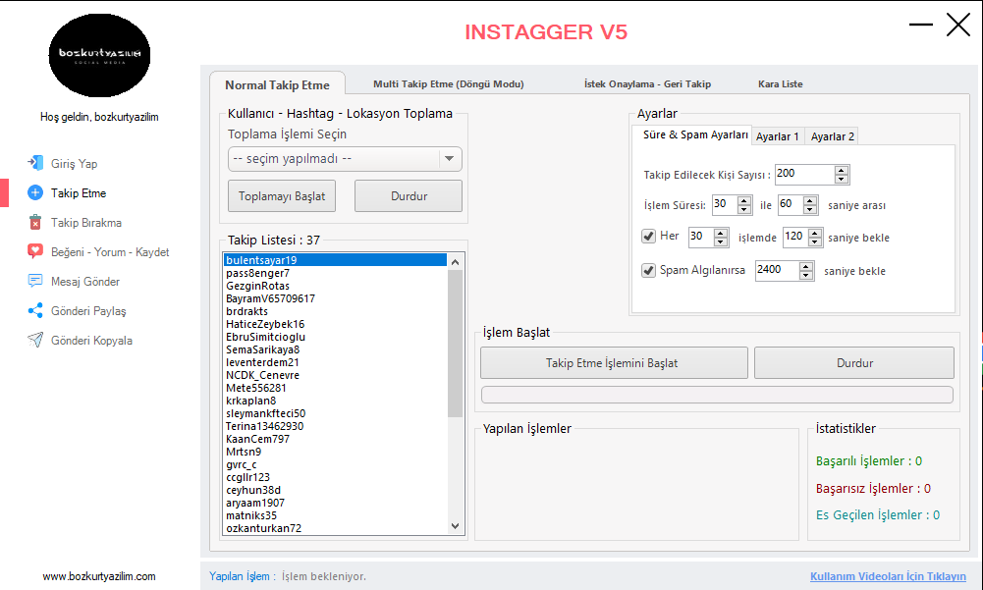This screenshot has height=590, width=983.
Task: Select pass8enger7 in the list
Action: coord(336,273)
